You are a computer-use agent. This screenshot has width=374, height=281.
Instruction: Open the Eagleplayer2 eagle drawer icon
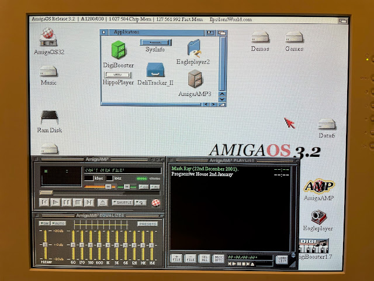pyautogui.click(x=194, y=49)
